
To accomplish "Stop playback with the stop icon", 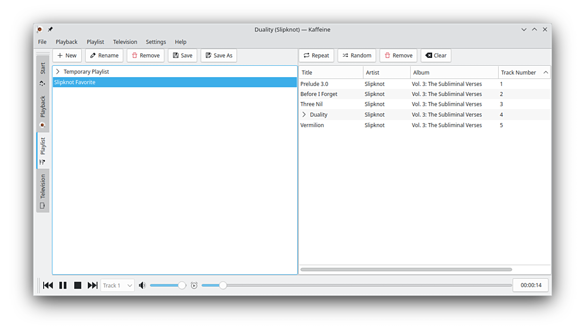I will [x=78, y=285].
